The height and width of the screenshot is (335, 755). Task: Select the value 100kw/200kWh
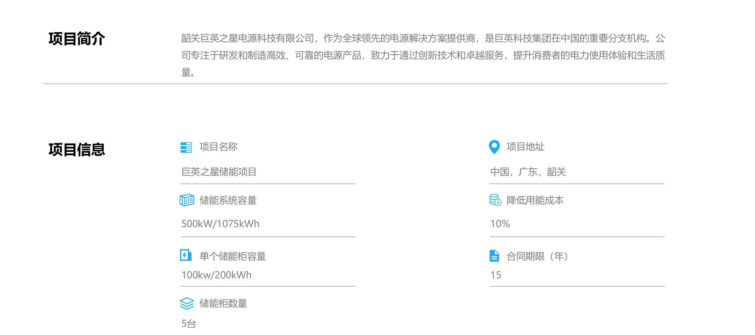point(216,275)
